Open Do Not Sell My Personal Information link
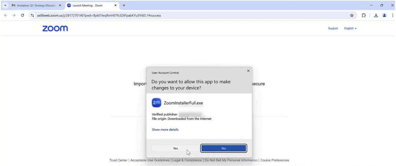The width and height of the screenshot is (396, 166). (x=231, y=160)
